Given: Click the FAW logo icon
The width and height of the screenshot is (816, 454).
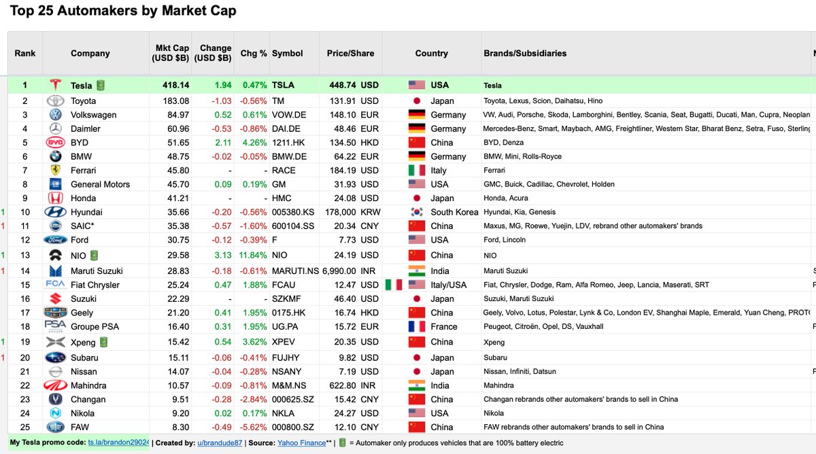Looking at the screenshot, I should pyautogui.click(x=55, y=427).
